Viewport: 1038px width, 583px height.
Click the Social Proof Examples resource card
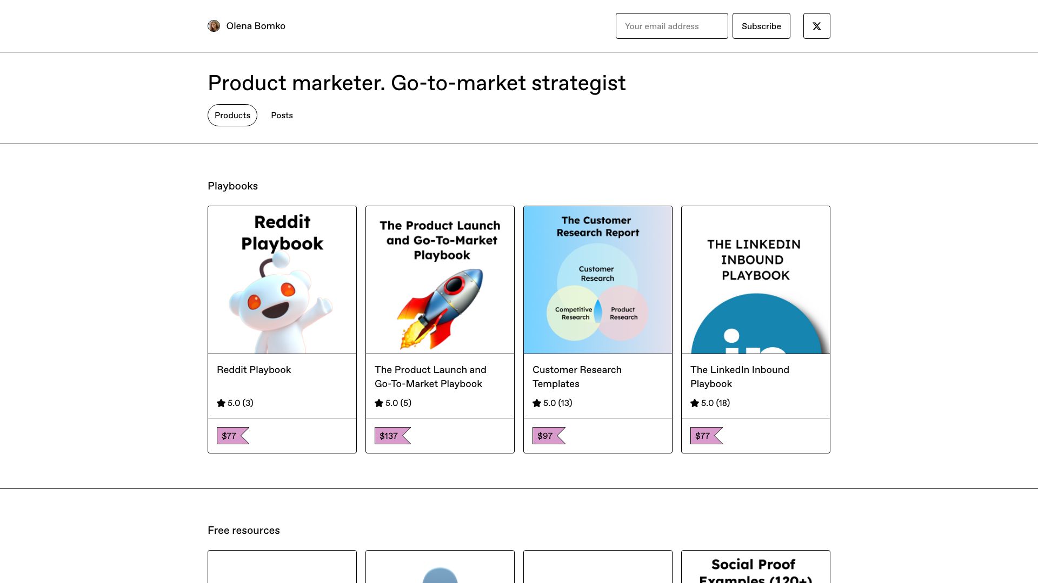click(x=755, y=567)
